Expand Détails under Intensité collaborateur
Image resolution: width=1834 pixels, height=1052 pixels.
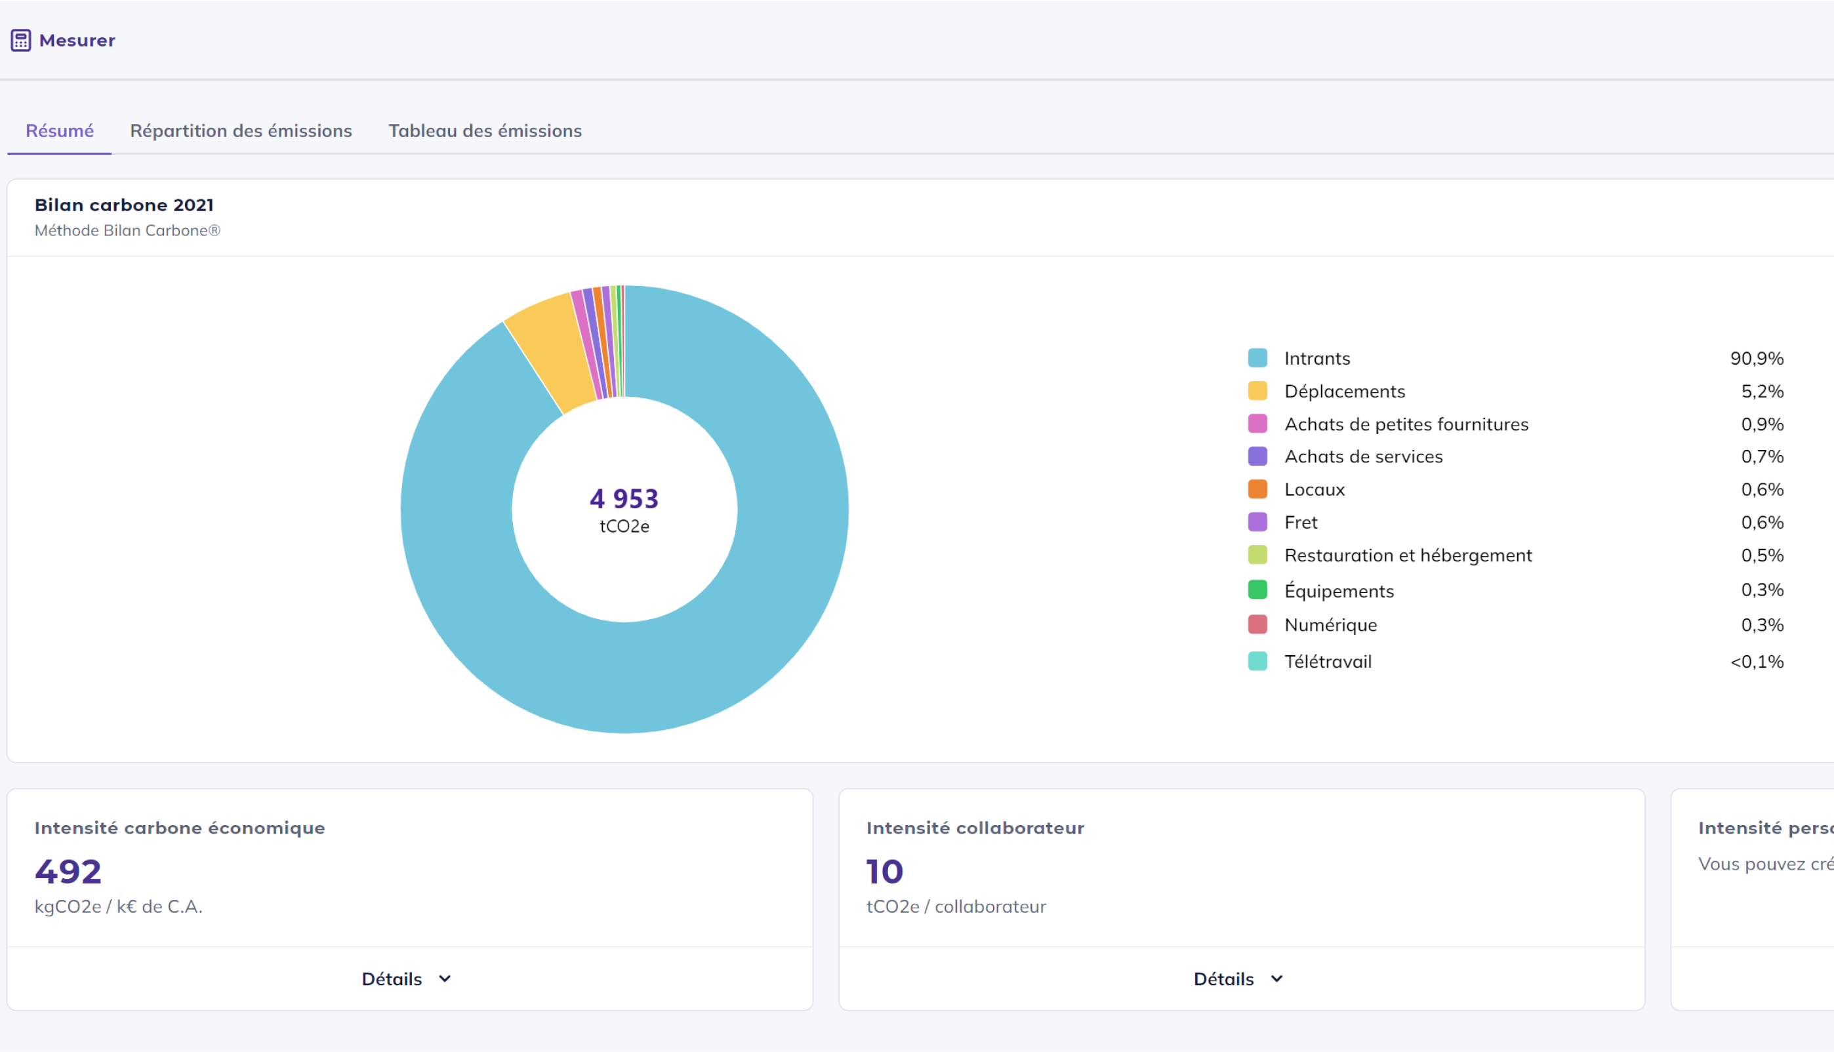(x=1223, y=979)
